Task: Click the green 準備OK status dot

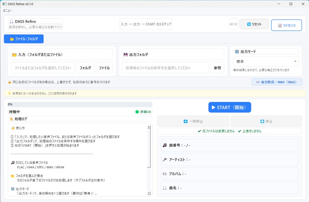Action: [x=137, y=112]
